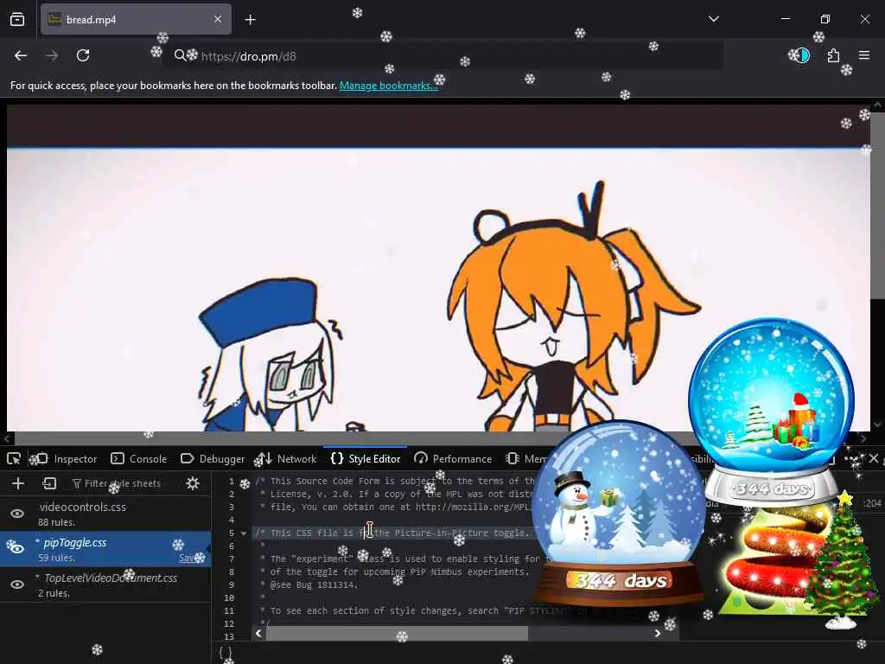Screen dimensions: 885x664
Task: Create a new style sheet
Action: click(18, 483)
